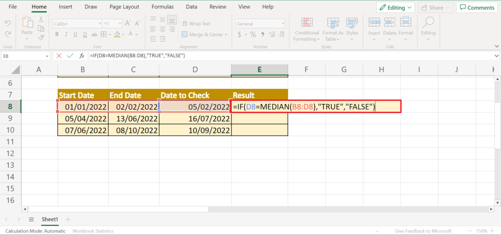Open the Comments pane
Image resolution: width=501 pixels, height=235 pixels.
(x=478, y=8)
